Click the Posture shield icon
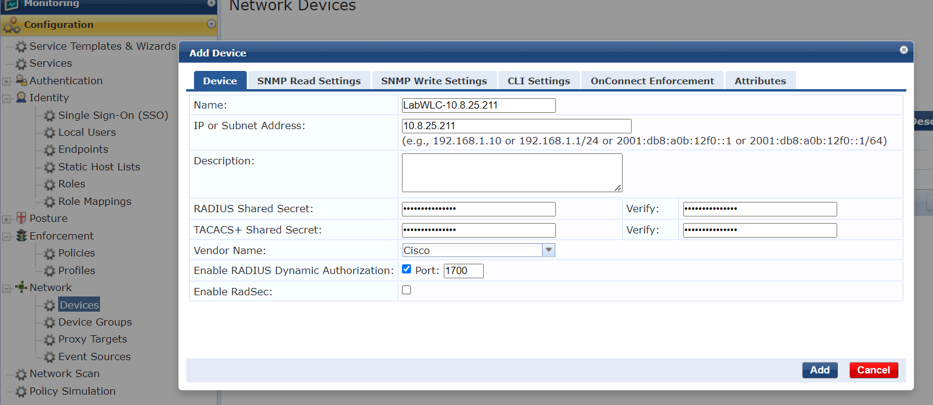933x405 pixels. pos(21,218)
